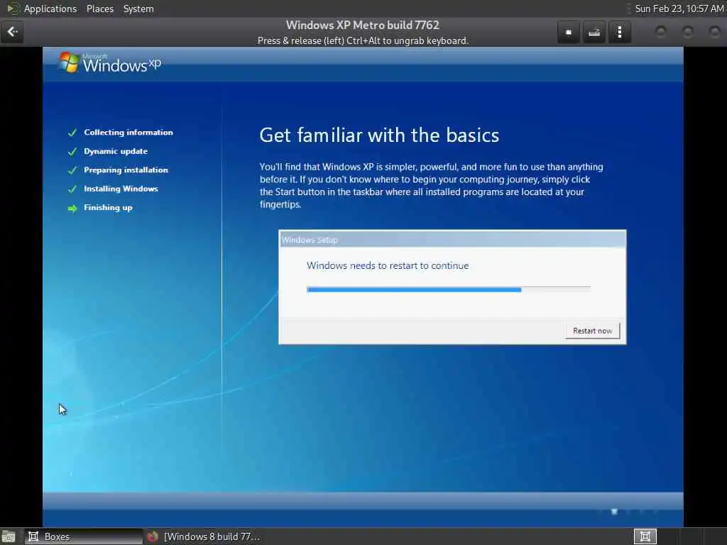Switch to the Windows 8 build taskbar window
The image size is (727, 545).
[x=204, y=536]
